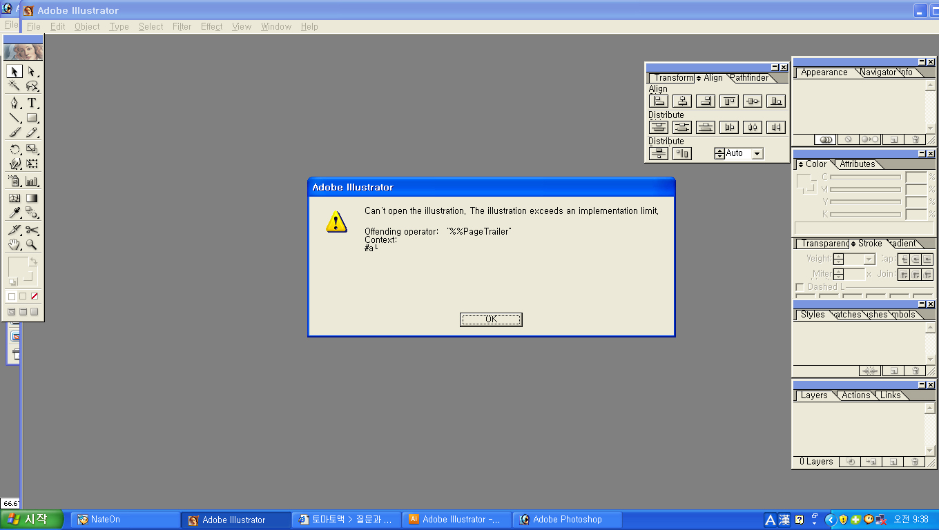Click the Start button on taskbar
The width and height of the screenshot is (939, 530).
click(x=32, y=520)
